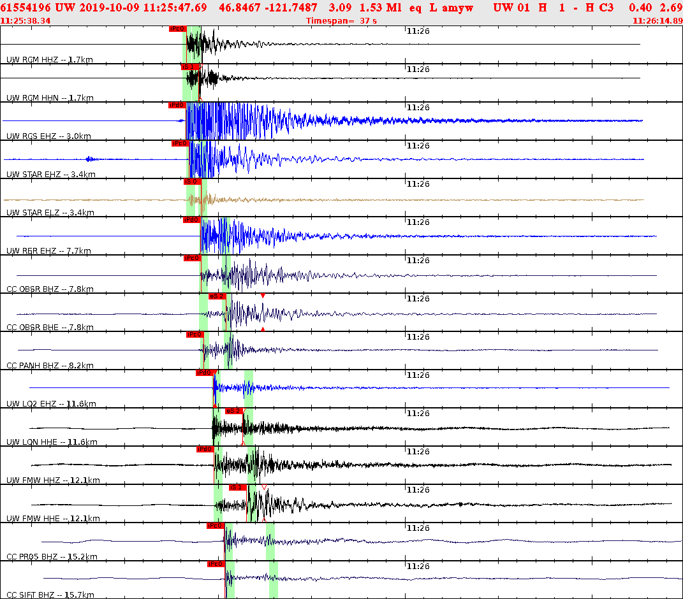The image size is (683, 599).
Task: Click the red triangle marker above the OBSR BHE trace
Action: click(261, 294)
